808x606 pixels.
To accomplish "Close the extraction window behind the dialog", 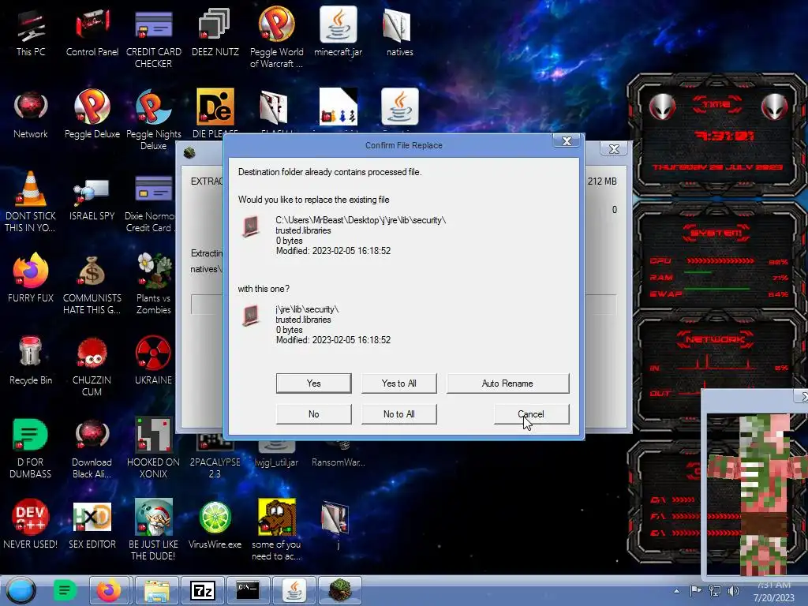I will click(x=614, y=149).
